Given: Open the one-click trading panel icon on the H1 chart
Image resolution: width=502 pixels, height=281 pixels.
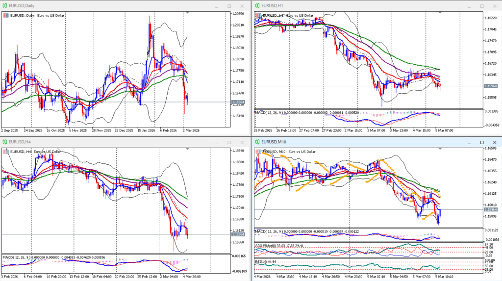Looking at the screenshot, I should click(x=258, y=15).
